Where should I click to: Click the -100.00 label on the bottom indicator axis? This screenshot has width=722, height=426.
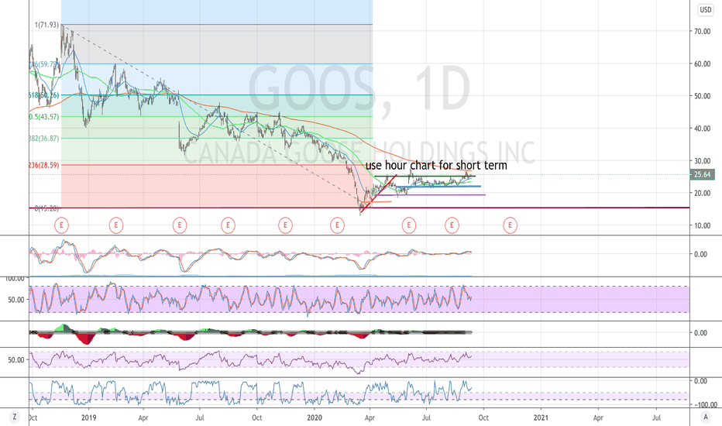point(706,405)
